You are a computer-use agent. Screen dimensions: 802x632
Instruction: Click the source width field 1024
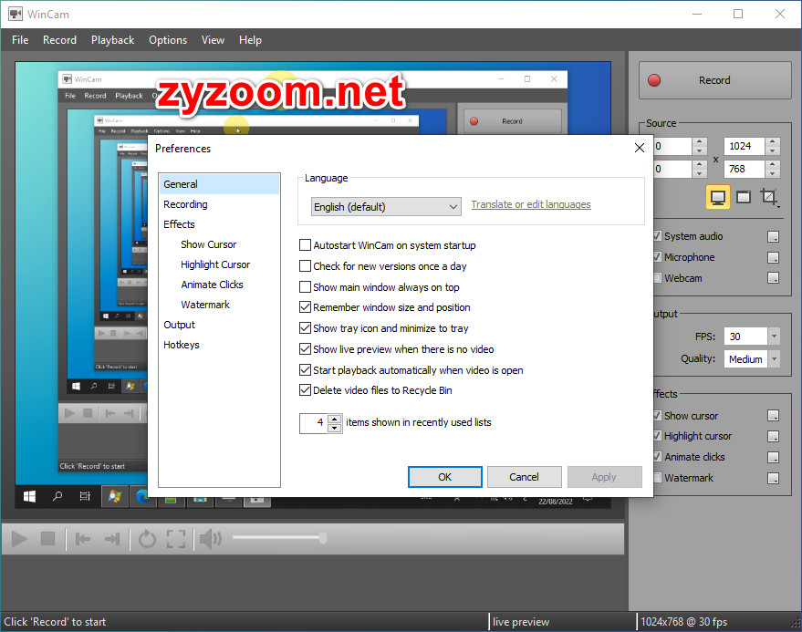tap(745, 146)
